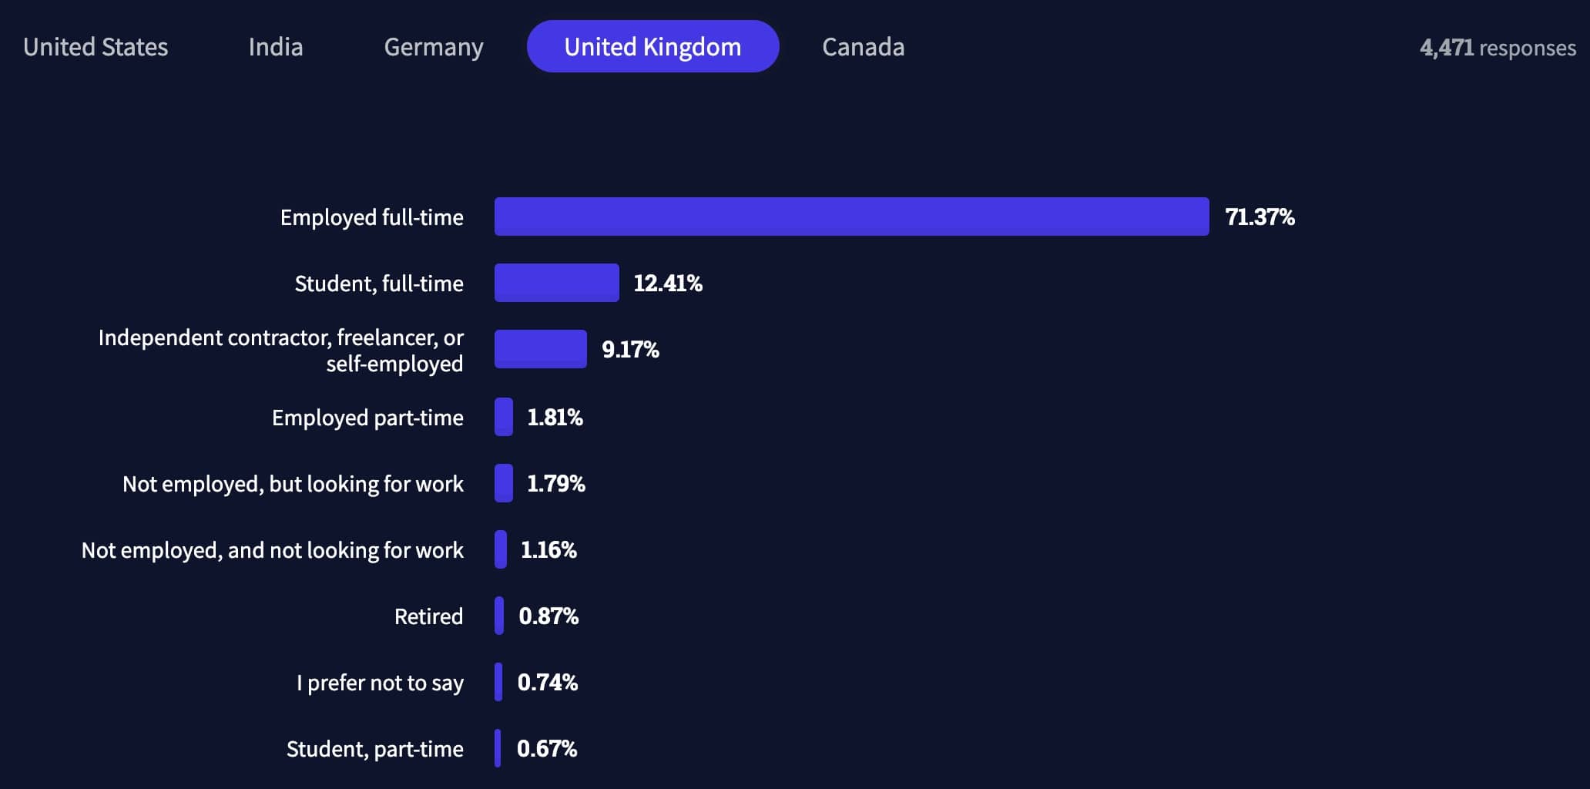Click the Independent contractor bar
1590x789 pixels.
[540, 349]
